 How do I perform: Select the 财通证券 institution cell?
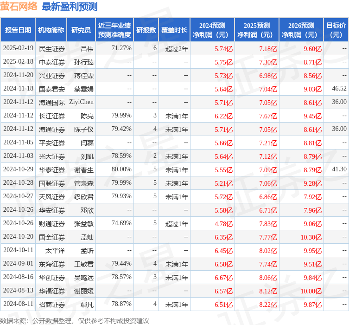(52, 224)
